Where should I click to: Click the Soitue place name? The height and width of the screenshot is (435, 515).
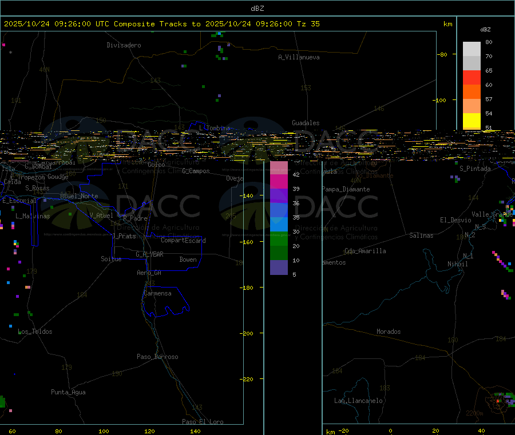(111, 259)
